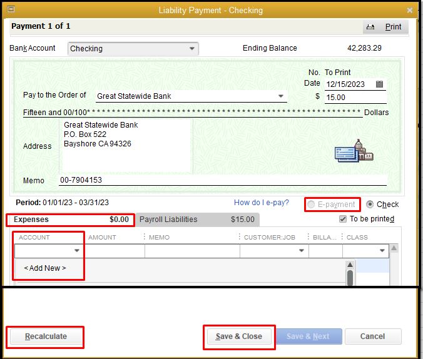The image size is (423, 359).
Task: Click the ACCOUNT column header
Action: click(34, 238)
